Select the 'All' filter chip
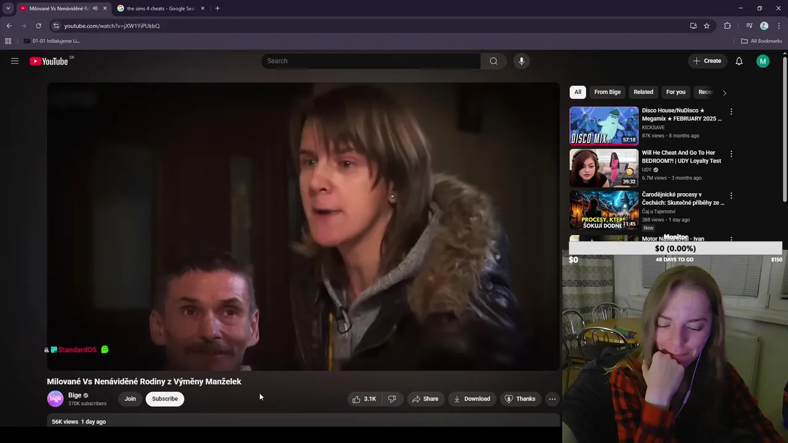This screenshot has width=788, height=443. pos(577,92)
